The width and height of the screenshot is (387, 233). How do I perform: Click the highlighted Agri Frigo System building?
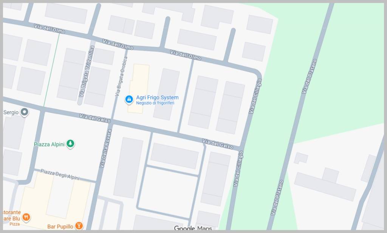138,89
